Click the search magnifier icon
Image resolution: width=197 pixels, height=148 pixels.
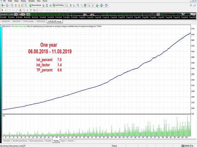click(191, 5)
